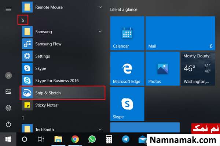The height and width of the screenshot is (146, 220).
Task: Open the Photos tile
Action: coord(162,68)
